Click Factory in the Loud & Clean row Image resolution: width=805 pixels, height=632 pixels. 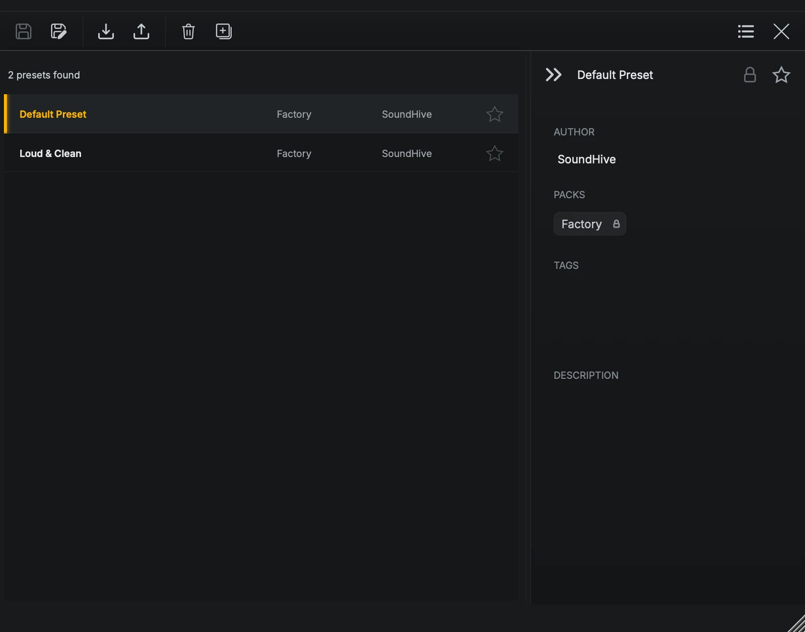[294, 154]
